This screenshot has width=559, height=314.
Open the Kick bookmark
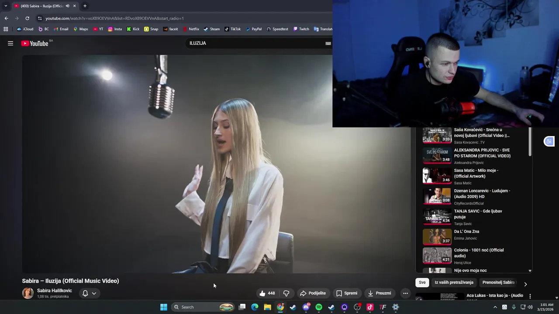(x=133, y=29)
